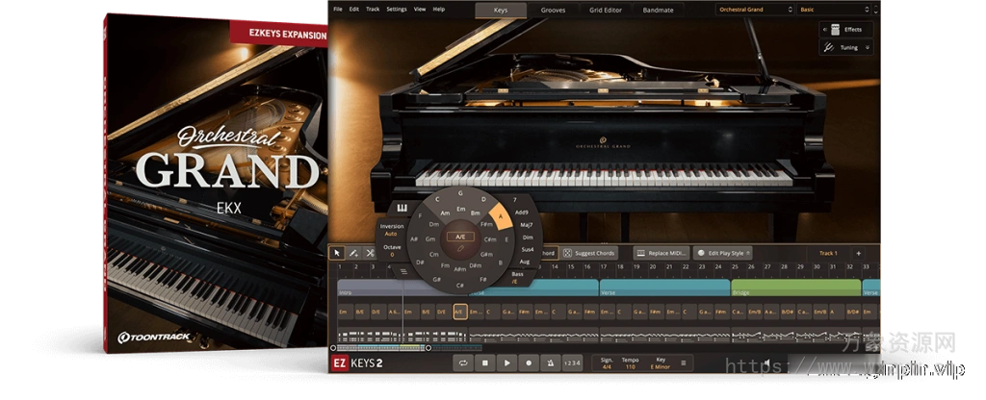986x400 pixels.
Task: Open the Settings menu
Action: [396, 10]
